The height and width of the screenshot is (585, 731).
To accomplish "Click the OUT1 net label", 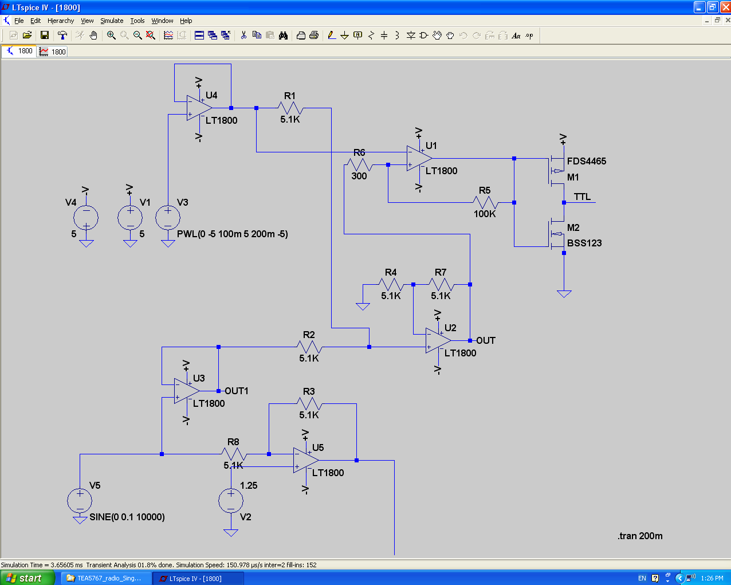I will tap(237, 391).
